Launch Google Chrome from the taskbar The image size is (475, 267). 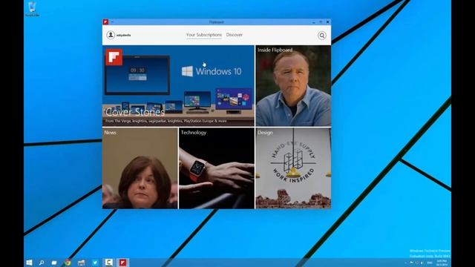(68, 263)
